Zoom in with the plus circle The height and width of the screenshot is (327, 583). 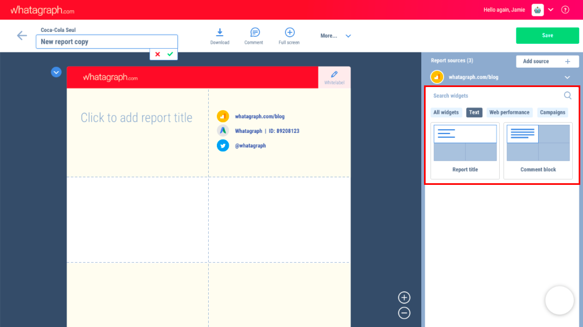coord(404,297)
